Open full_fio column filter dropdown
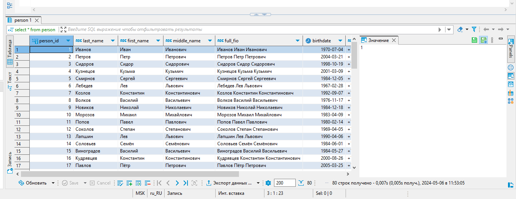516x199 pixels. 298,41
